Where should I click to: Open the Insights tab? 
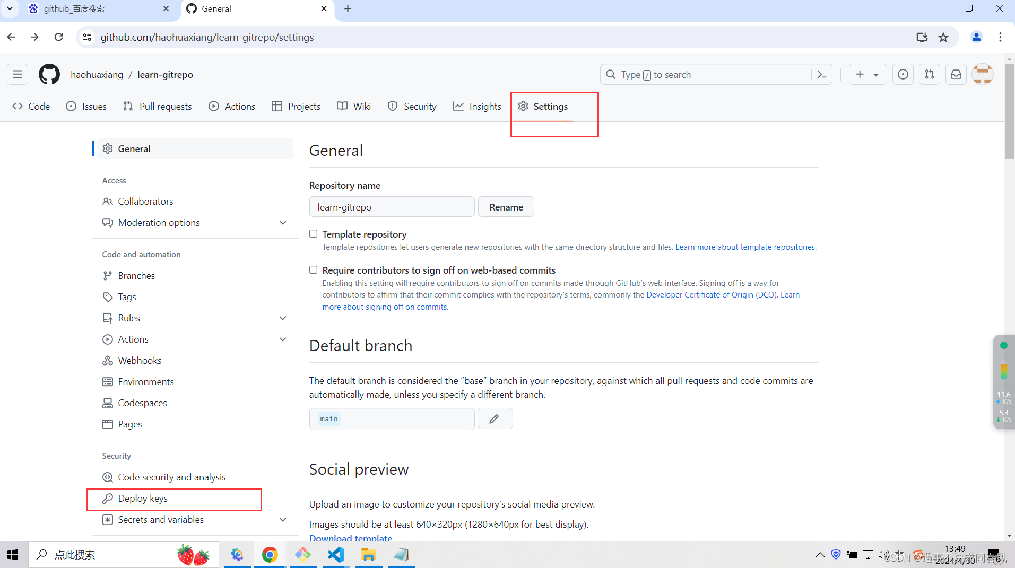click(x=477, y=106)
